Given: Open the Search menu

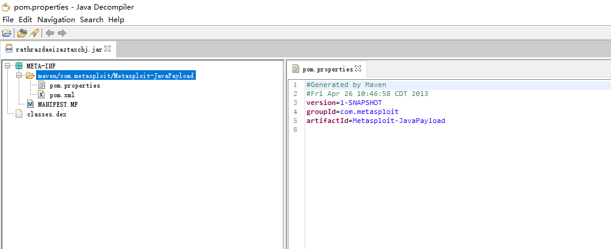Looking at the screenshot, I should [91, 19].
